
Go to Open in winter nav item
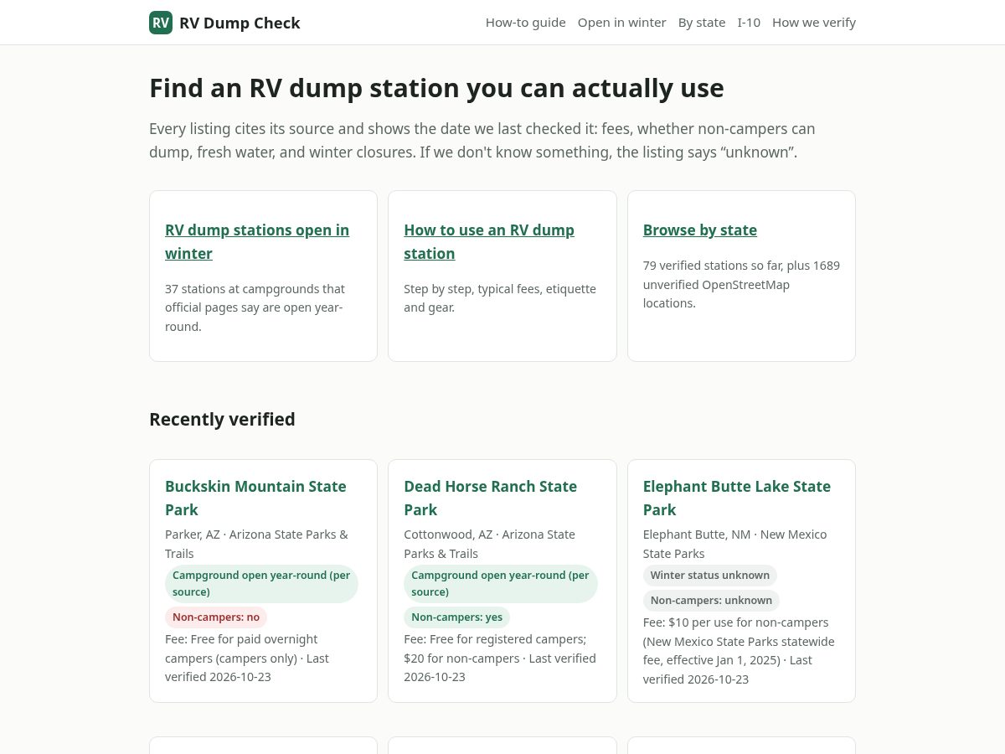coord(622,23)
